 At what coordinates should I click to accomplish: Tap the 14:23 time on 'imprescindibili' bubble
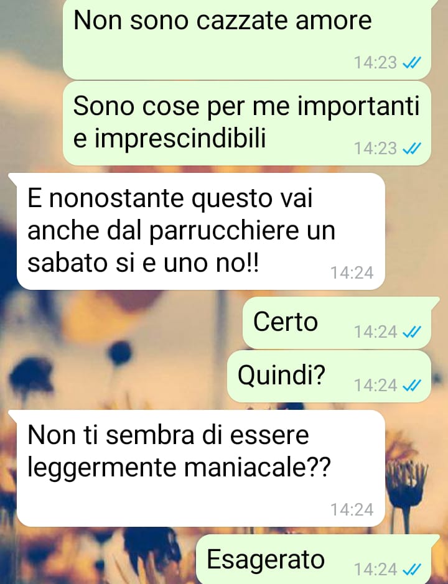[375, 148]
